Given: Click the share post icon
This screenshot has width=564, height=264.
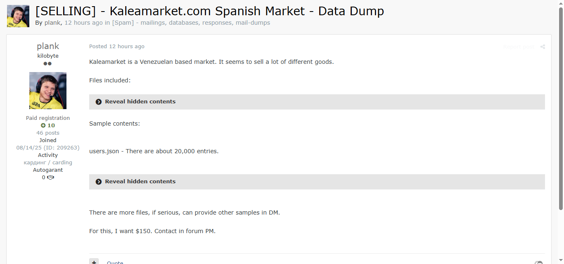Looking at the screenshot, I should pos(543,47).
